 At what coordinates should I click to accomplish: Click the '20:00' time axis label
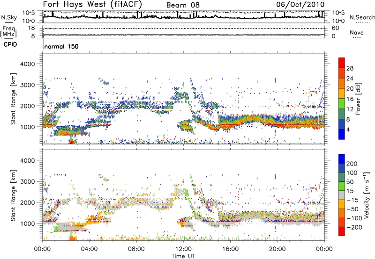pos(277,249)
